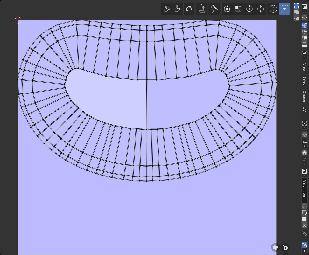Unlink the Vert_n.jpg image
309x255 pixels.
[x=305, y=225]
